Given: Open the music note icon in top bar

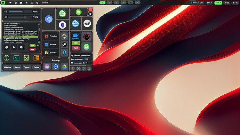Looking at the screenshot, I should 16,3.
